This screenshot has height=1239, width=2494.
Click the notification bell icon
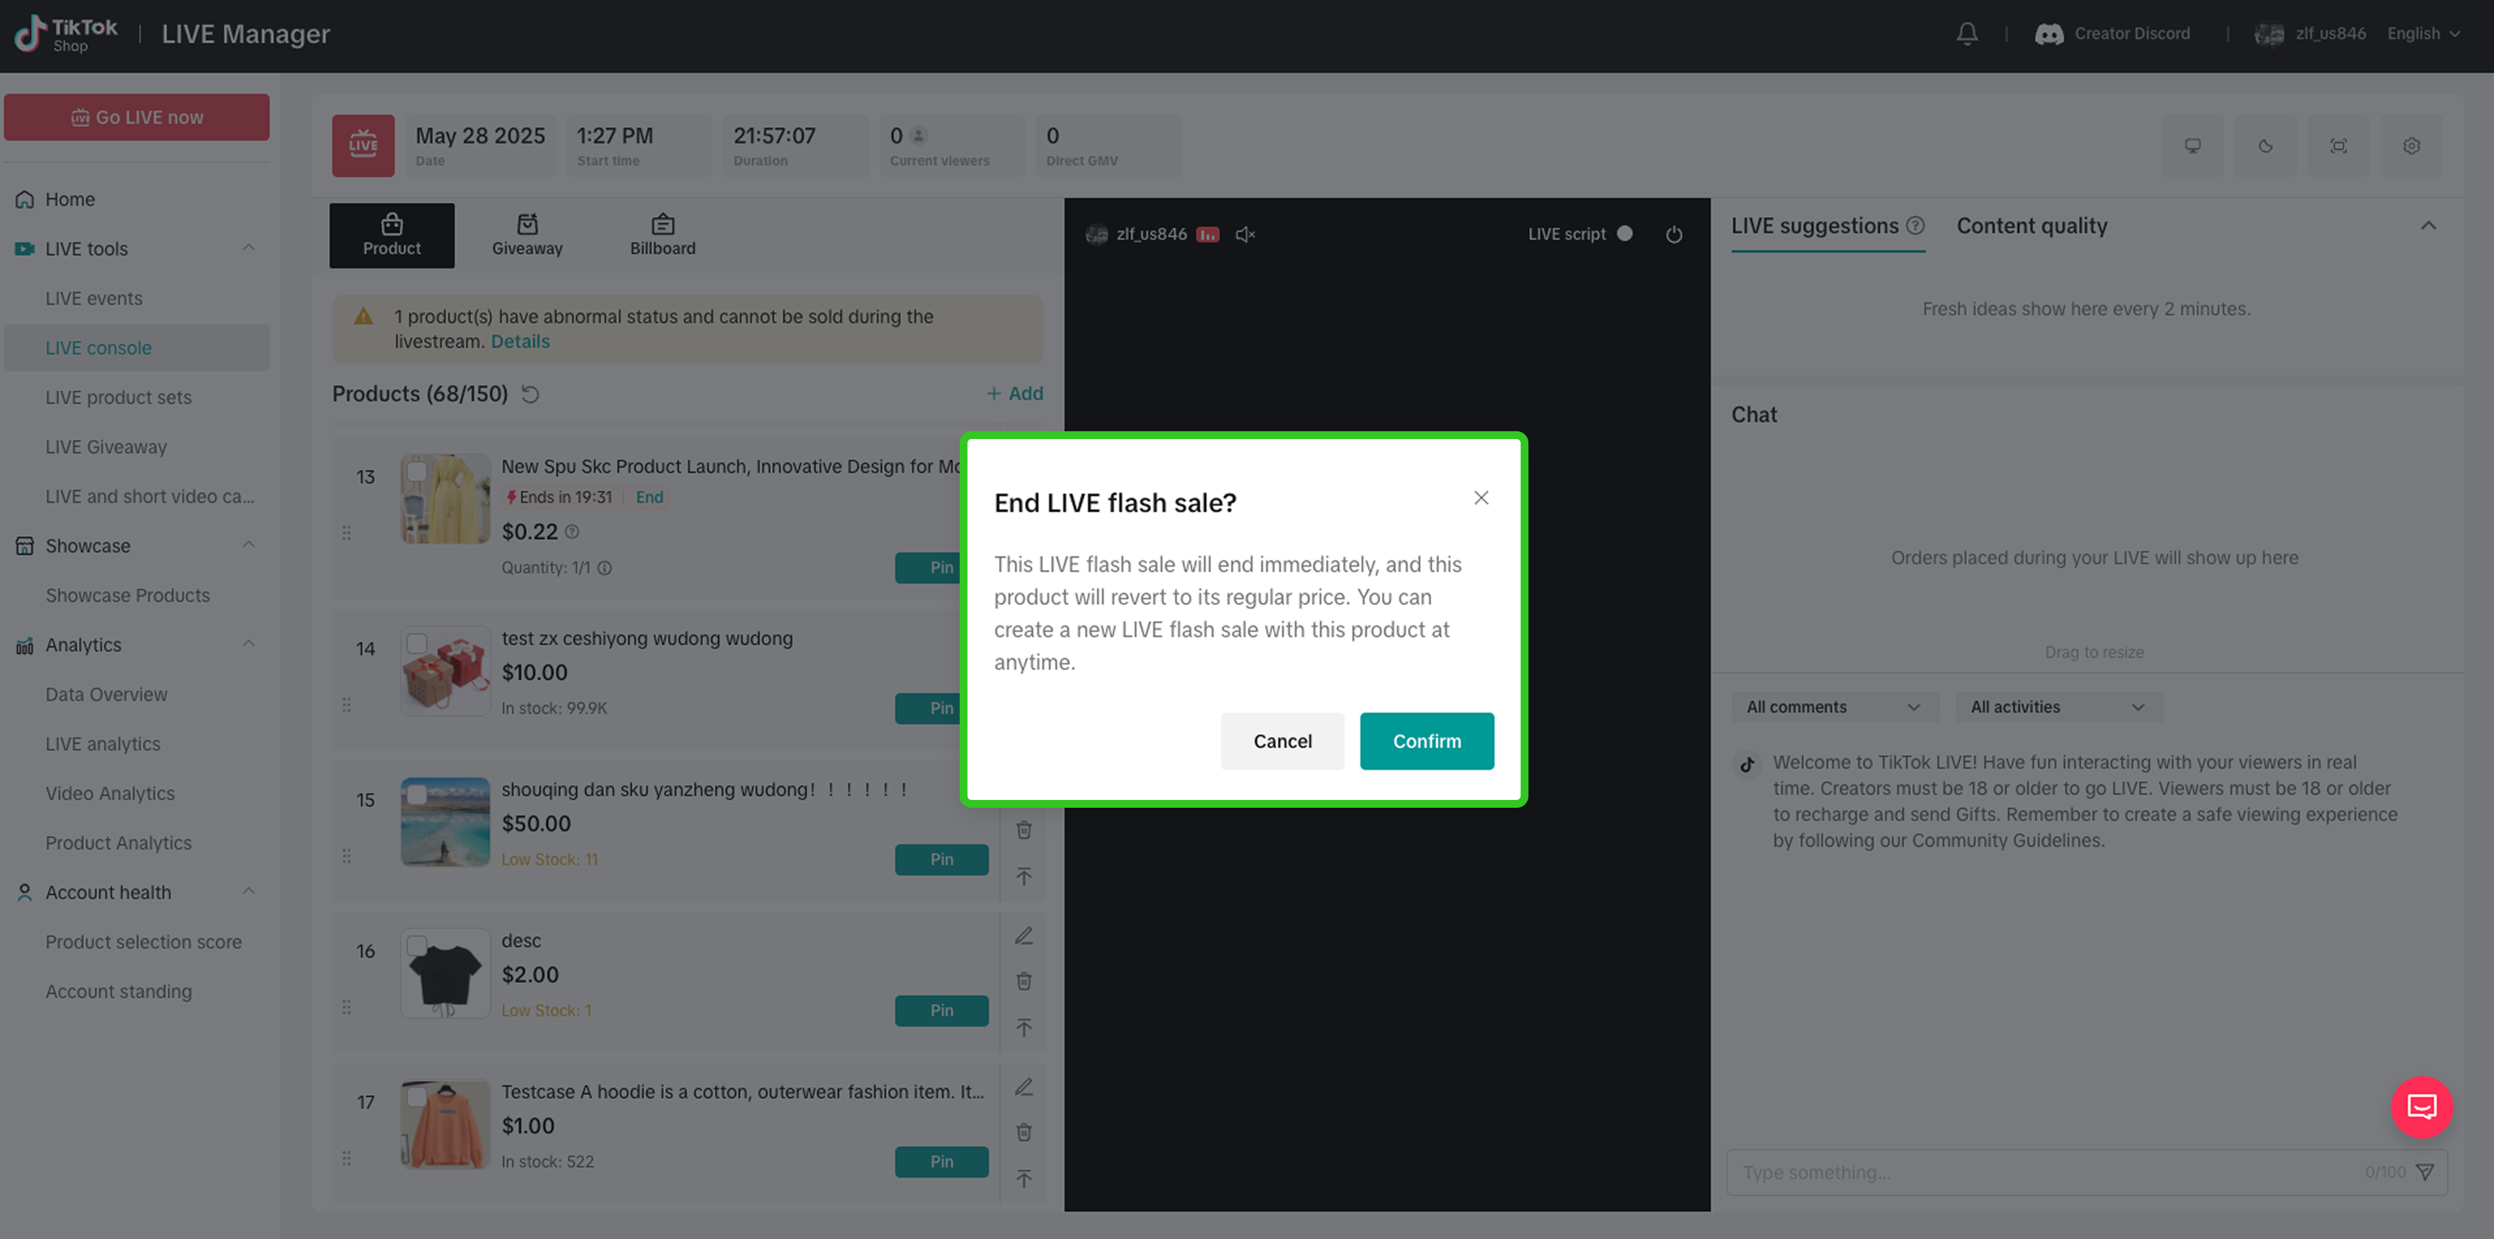(1966, 34)
